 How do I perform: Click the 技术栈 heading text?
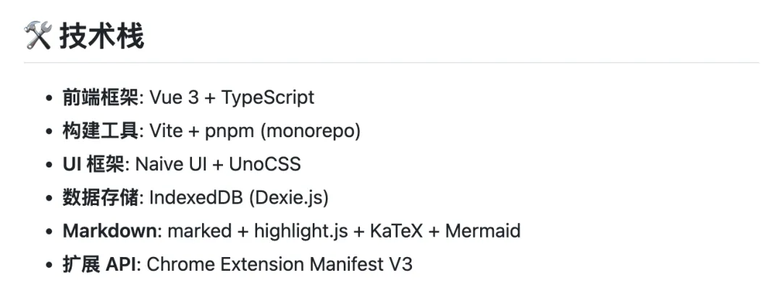[x=102, y=36]
